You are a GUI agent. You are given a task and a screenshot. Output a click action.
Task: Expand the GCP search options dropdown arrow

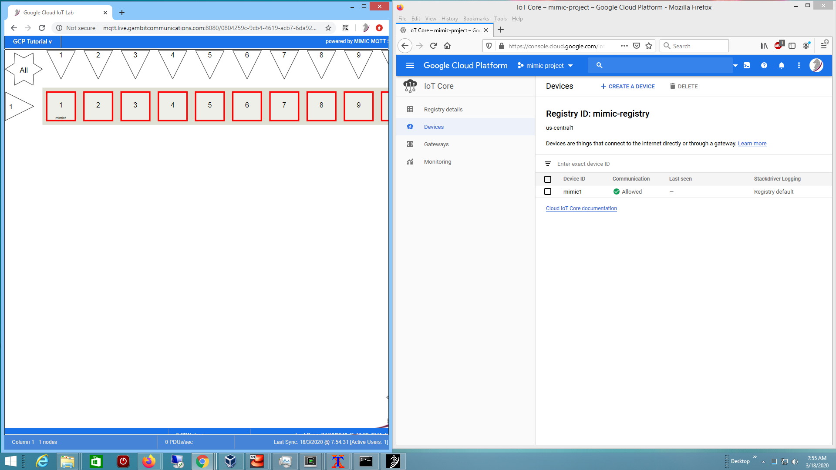coord(735,65)
